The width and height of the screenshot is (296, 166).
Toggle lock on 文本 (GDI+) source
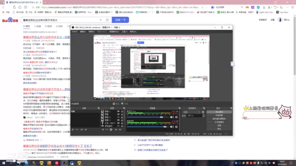coord(122,123)
